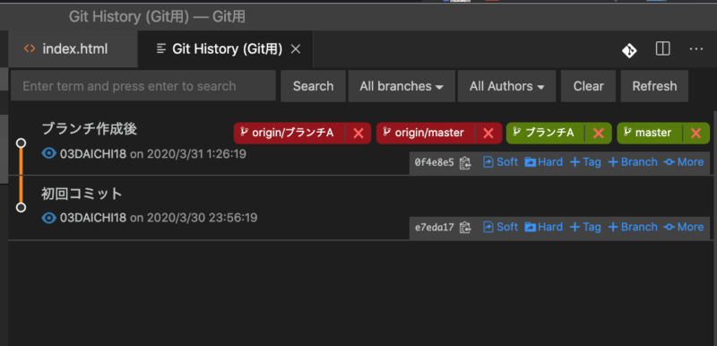Click the Clear button
The image size is (717, 346).
(589, 86)
